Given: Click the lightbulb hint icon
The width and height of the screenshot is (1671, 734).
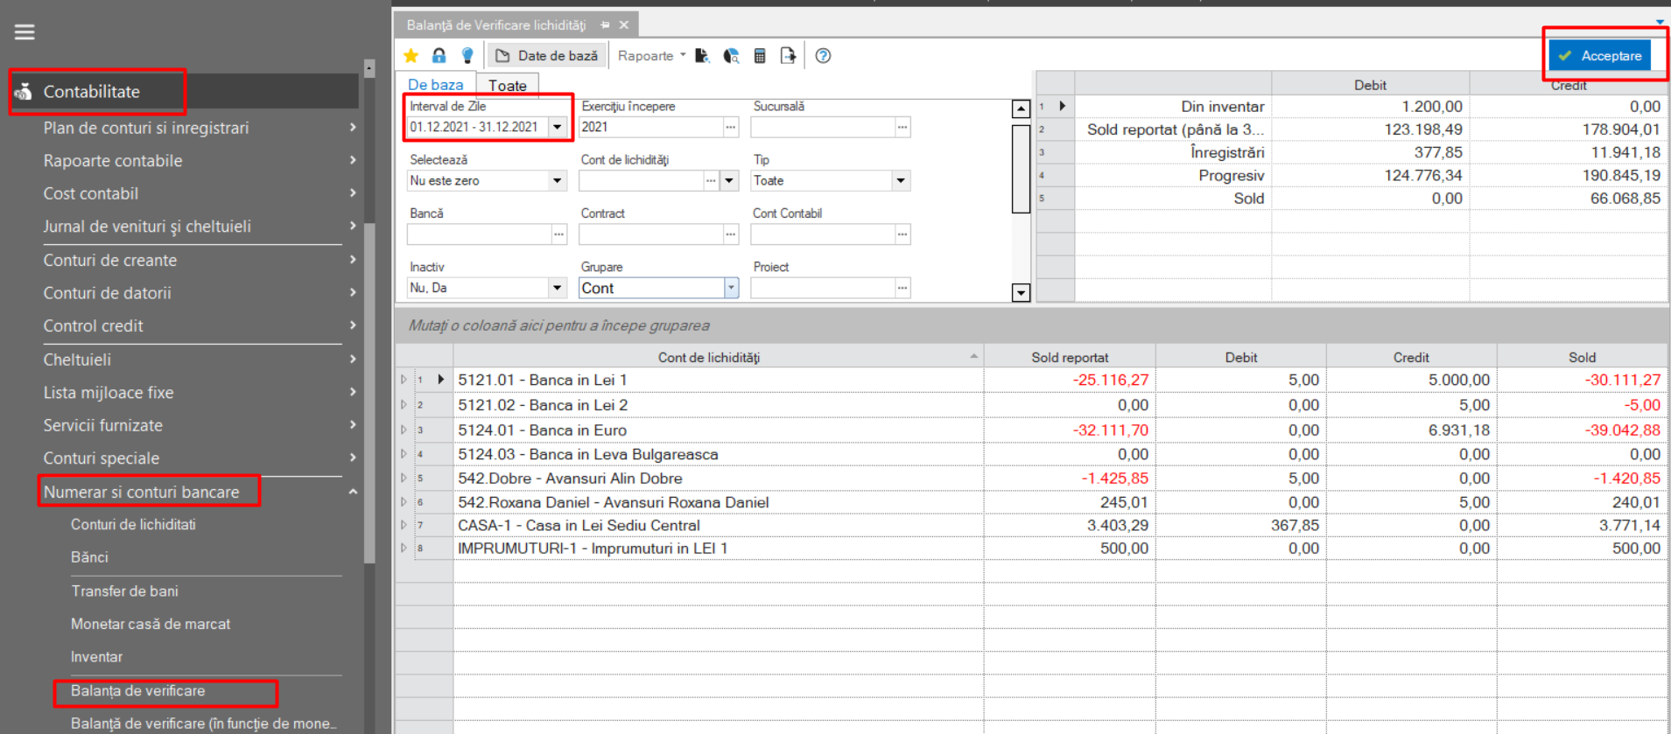Looking at the screenshot, I should pyautogui.click(x=467, y=56).
